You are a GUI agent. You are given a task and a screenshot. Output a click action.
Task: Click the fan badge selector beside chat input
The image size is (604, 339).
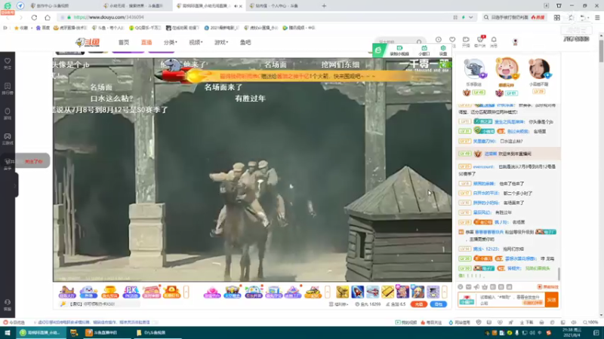pos(467,300)
